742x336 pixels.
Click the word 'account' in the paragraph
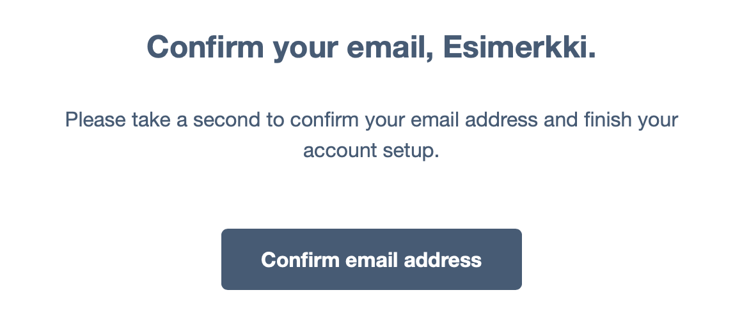click(340, 151)
